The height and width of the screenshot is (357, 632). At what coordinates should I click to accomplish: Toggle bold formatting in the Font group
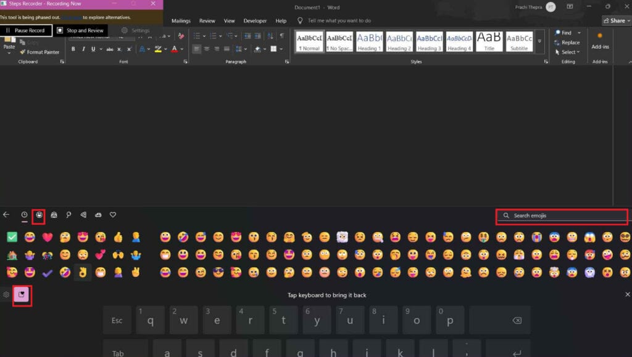72,49
